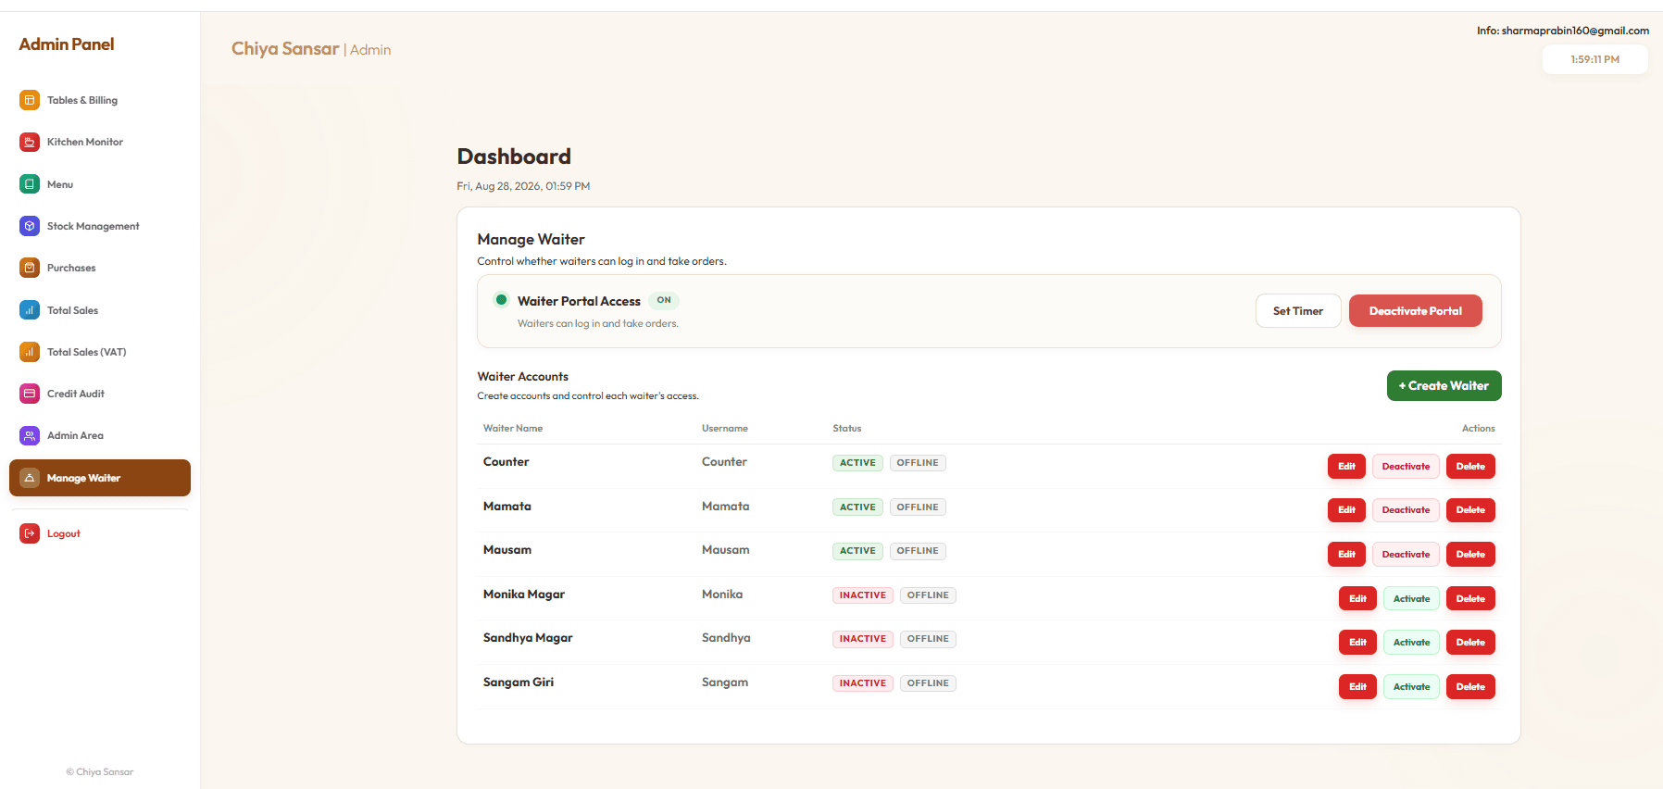1663x789 pixels.
Task: Click the Logout link
Action: (100, 533)
